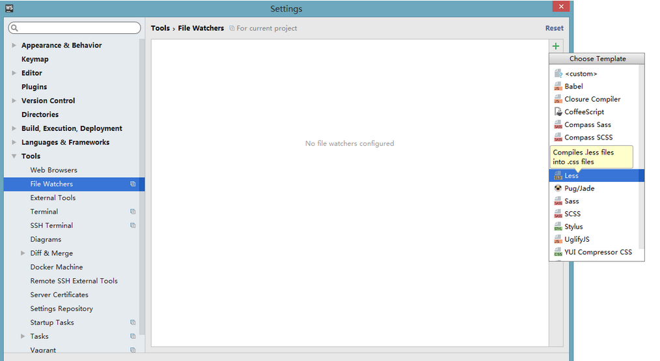Image resolution: width=660 pixels, height=361 pixels.
Task: Click project-level icon beside Tasks row
Action: (133, 336)
